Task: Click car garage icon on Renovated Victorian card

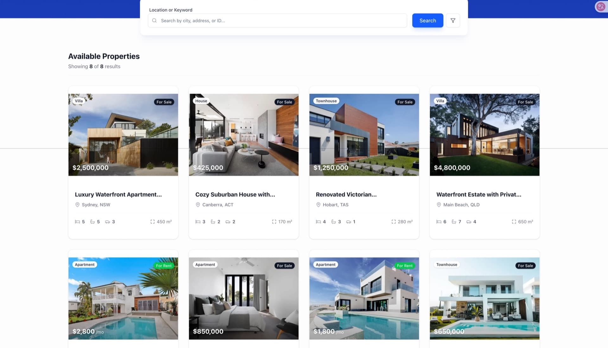Action: 348,222
